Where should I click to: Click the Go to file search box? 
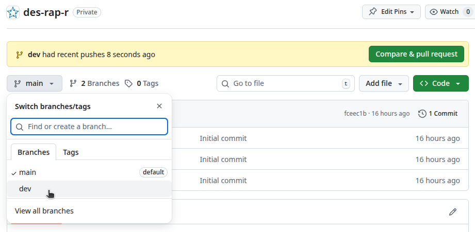coord(283,83)
